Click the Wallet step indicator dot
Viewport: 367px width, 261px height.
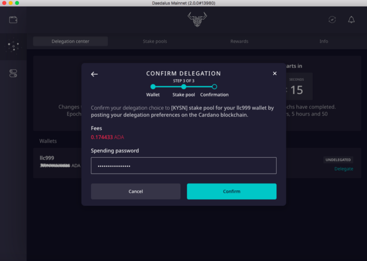[x=153, y=86]
